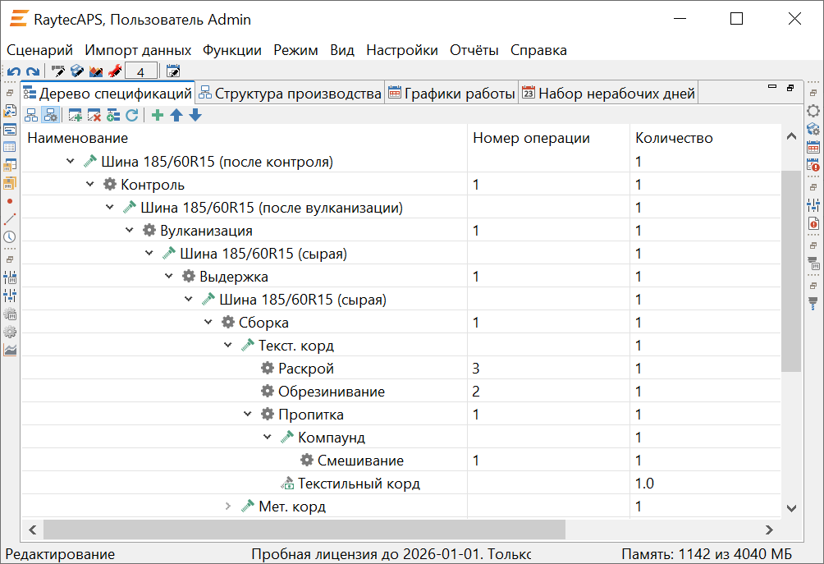Click the blue redo arrow
Screen dimensions: 824x564
(x=33, y=71)
